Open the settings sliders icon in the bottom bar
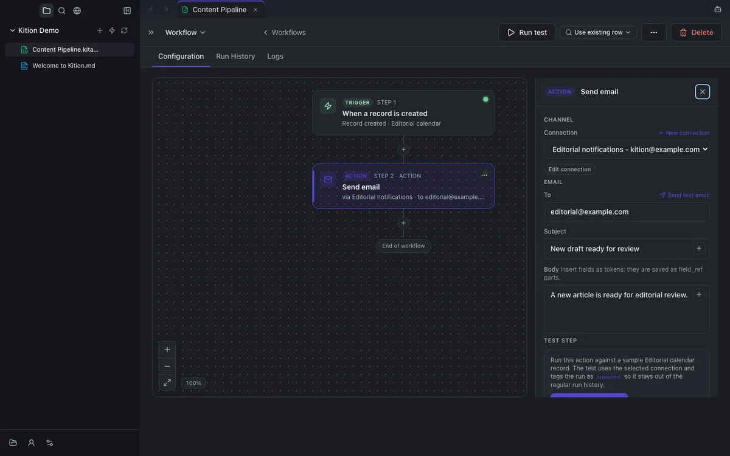This screenshot has height=456, width=730. coord(50,443)
